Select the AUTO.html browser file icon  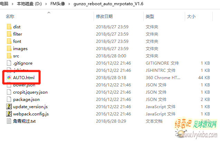[9, 77]
